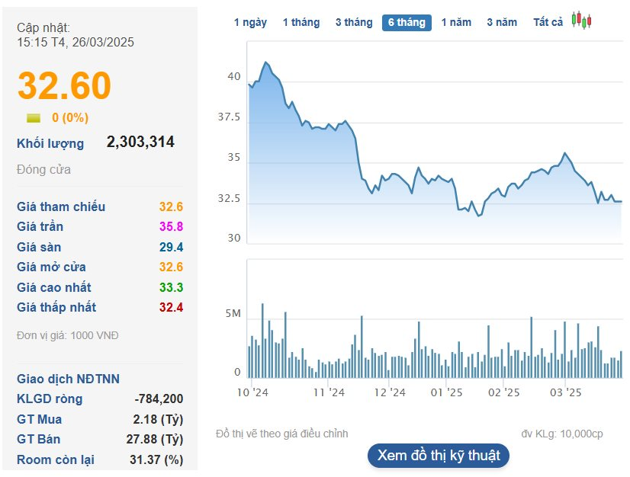Switch chart to "1 tháng" range
This screenshot has height=477, width=630.
pos(301,23)
